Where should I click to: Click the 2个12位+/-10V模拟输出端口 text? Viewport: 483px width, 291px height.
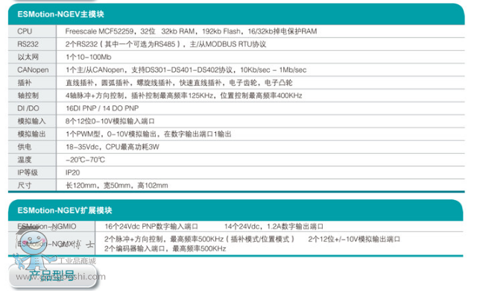354,240
